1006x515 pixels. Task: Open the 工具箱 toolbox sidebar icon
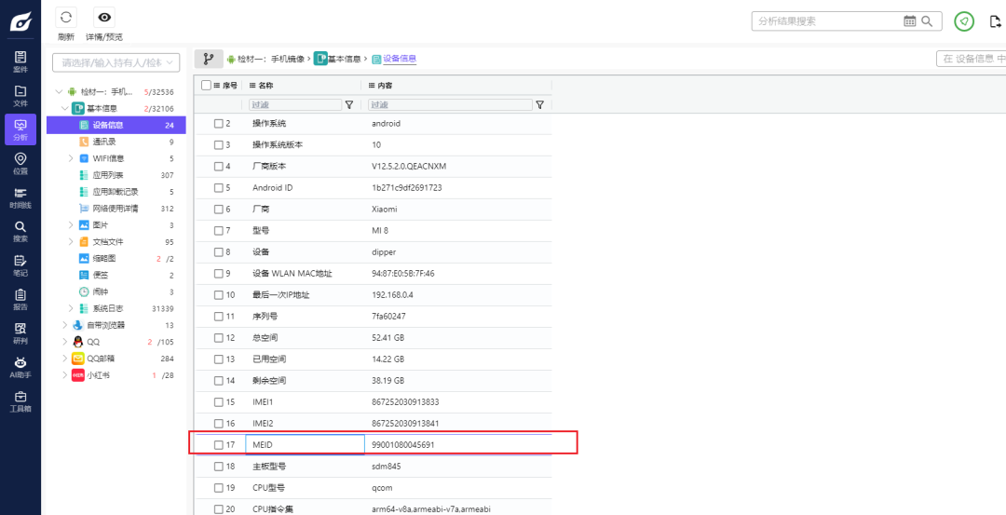20,401
